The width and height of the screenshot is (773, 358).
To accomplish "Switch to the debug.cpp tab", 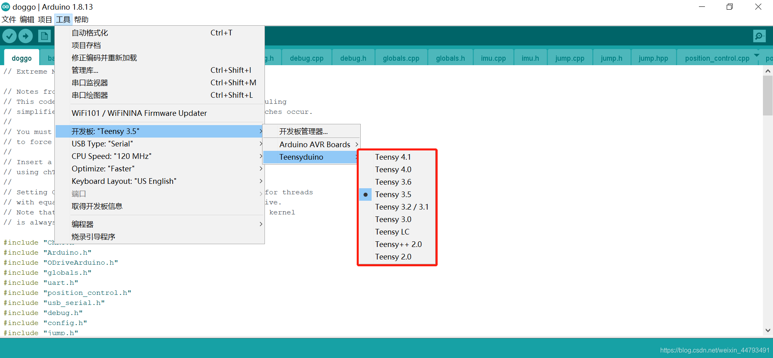I will 307,58.
